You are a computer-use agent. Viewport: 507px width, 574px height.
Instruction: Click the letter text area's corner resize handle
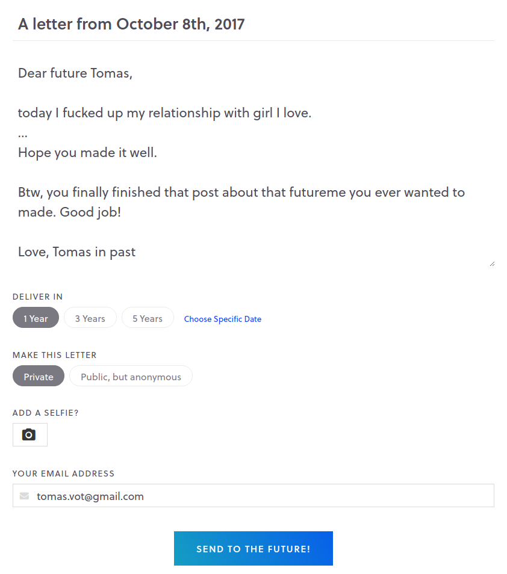coord(492,264)
